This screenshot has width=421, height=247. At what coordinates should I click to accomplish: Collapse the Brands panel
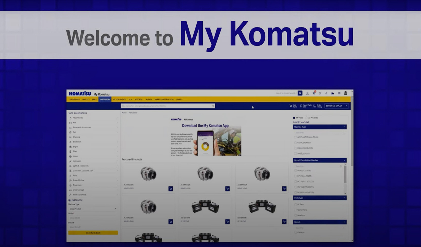344,222
